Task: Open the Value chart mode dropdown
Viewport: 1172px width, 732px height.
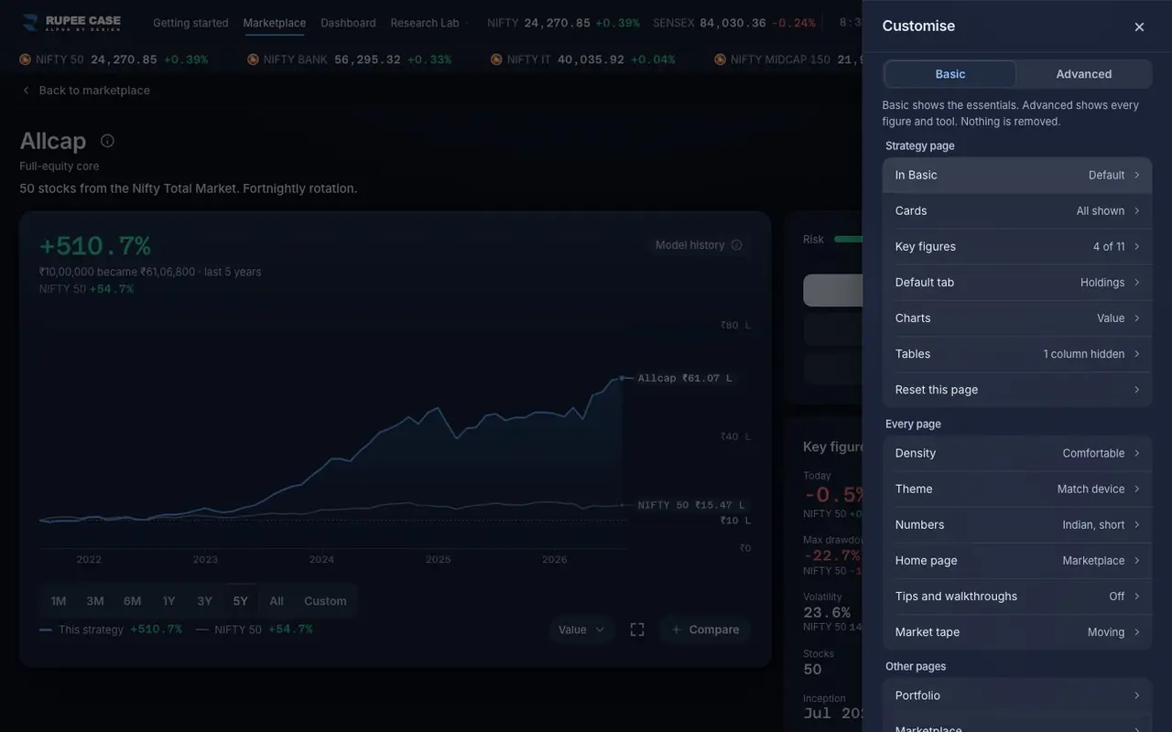Action: (x=581, y=630)
